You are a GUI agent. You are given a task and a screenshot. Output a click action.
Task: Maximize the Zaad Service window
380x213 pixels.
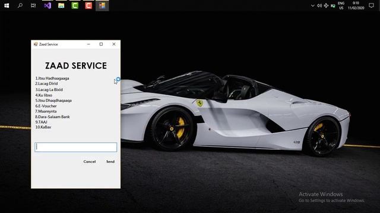point(101,44)
